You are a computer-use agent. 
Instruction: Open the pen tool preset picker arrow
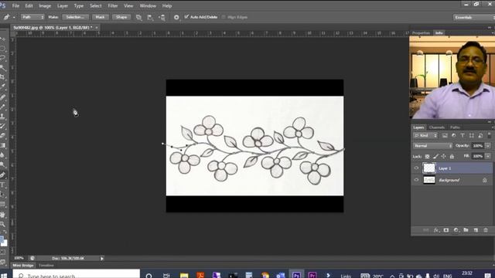14,17
